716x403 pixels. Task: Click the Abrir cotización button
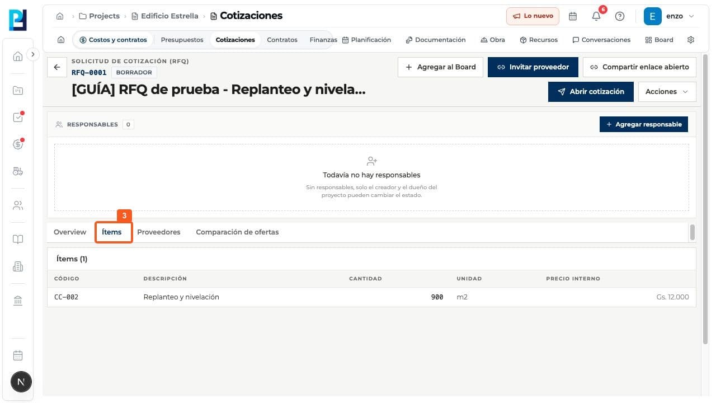(591, 91)
